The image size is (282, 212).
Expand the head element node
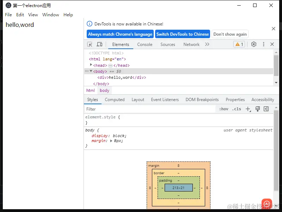point(91,65)
